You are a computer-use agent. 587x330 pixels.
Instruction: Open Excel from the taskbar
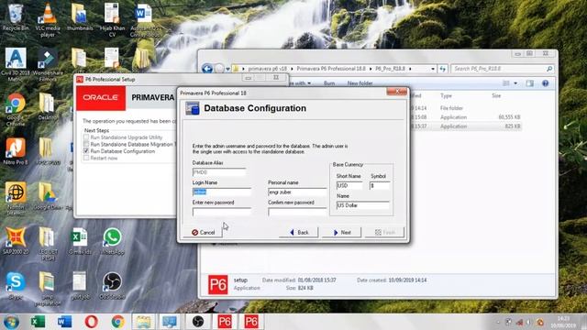38,322
